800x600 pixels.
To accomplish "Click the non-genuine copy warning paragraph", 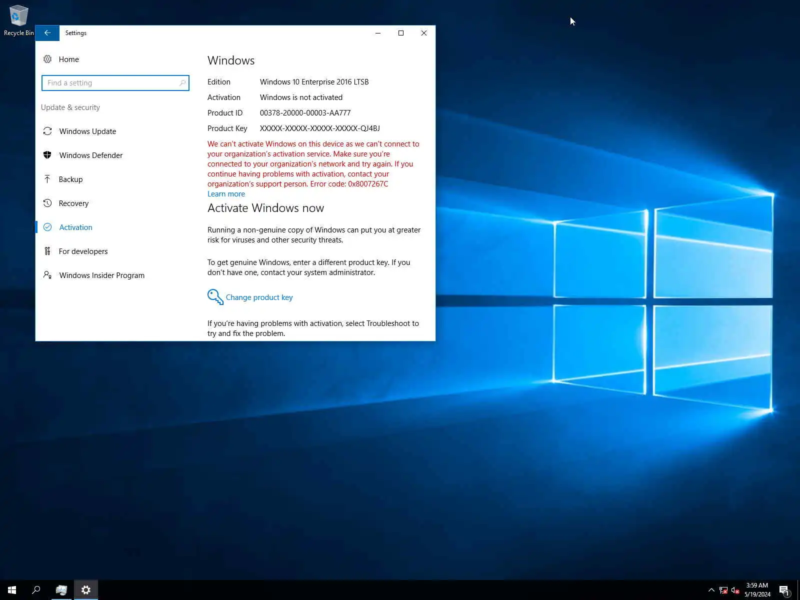I will [314, 235].
